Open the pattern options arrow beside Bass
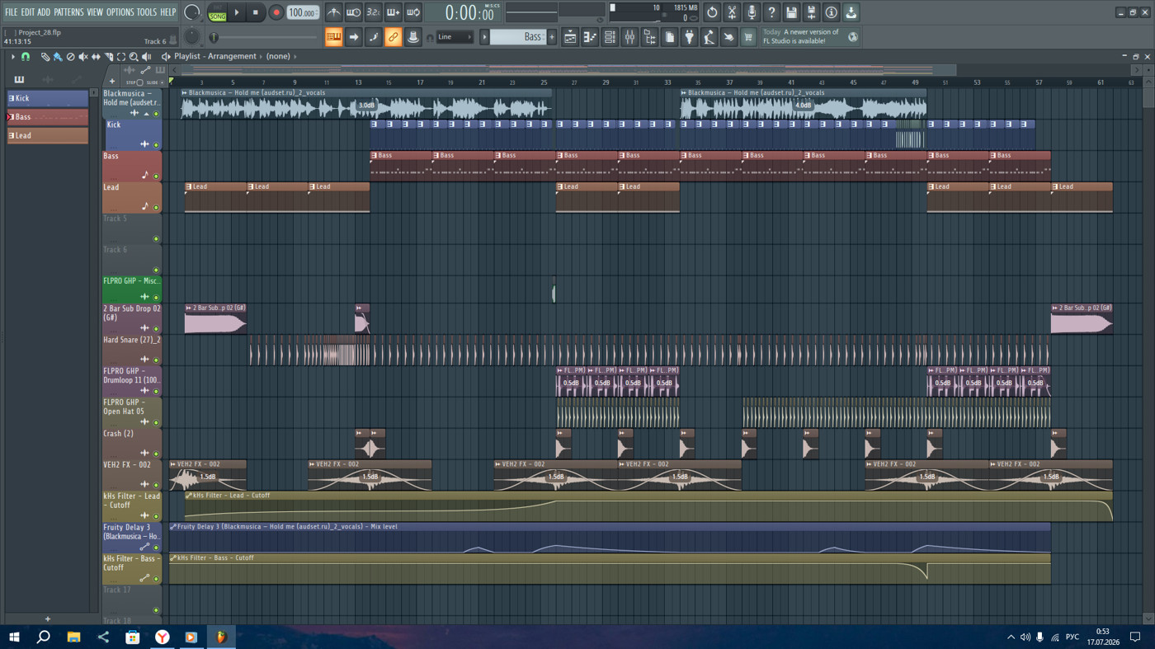This screenshot has height=649, width=1155. pos(484,37)
